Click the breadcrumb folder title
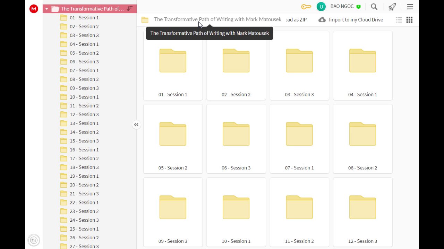Screen dimensions: 444x249 click(x=218, y=19)
